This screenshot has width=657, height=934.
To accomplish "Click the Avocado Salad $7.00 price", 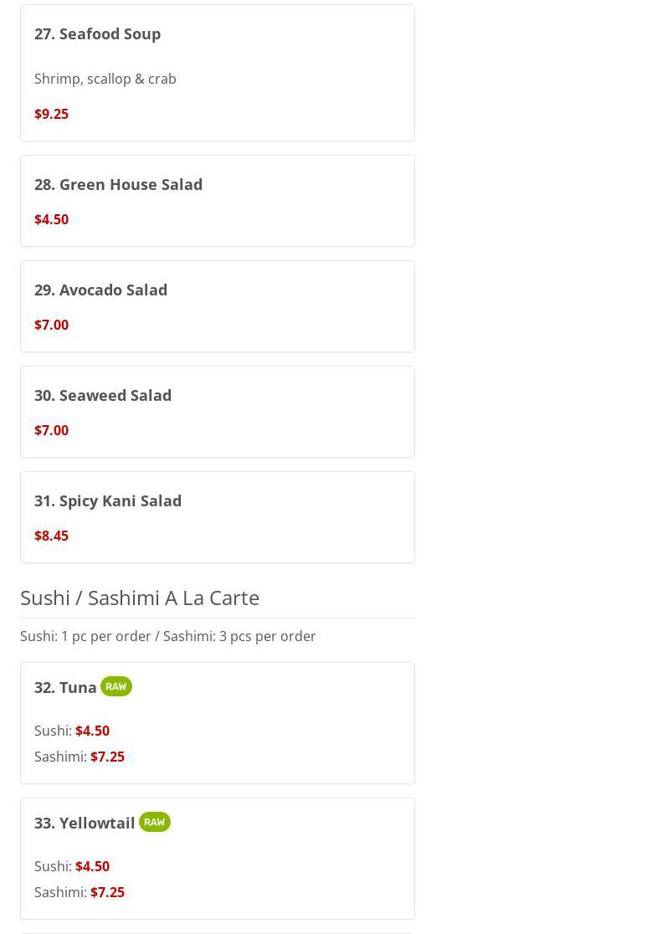I will click(x=51, y=325).
